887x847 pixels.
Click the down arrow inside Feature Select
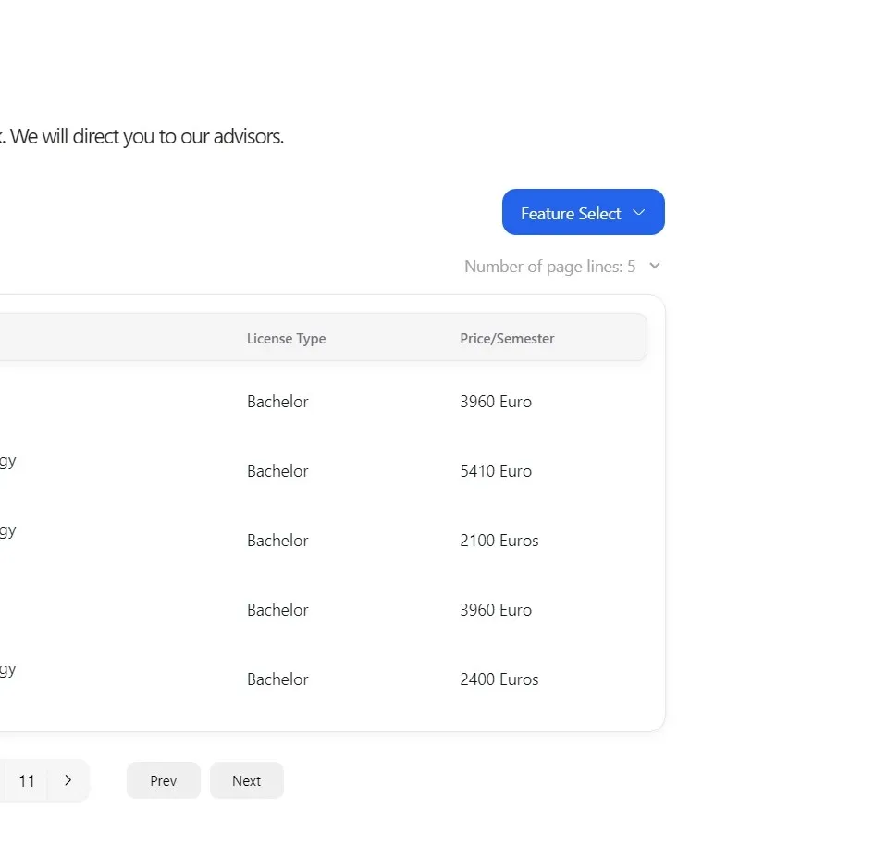click(638, 213)
